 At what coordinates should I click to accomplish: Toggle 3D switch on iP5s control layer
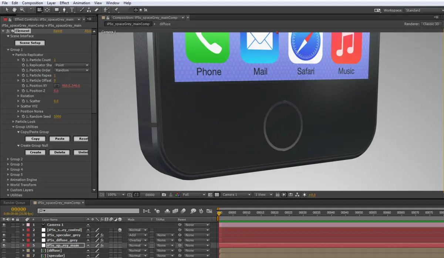(120, 230)
